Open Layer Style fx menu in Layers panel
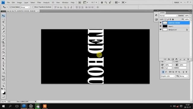This screenshot has height=109, width=193. point(169,59)
